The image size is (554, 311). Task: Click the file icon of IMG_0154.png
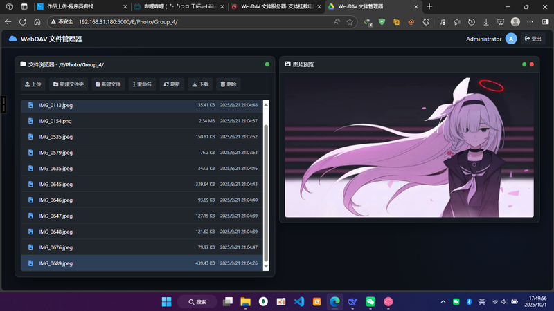[x=30, y=121]
